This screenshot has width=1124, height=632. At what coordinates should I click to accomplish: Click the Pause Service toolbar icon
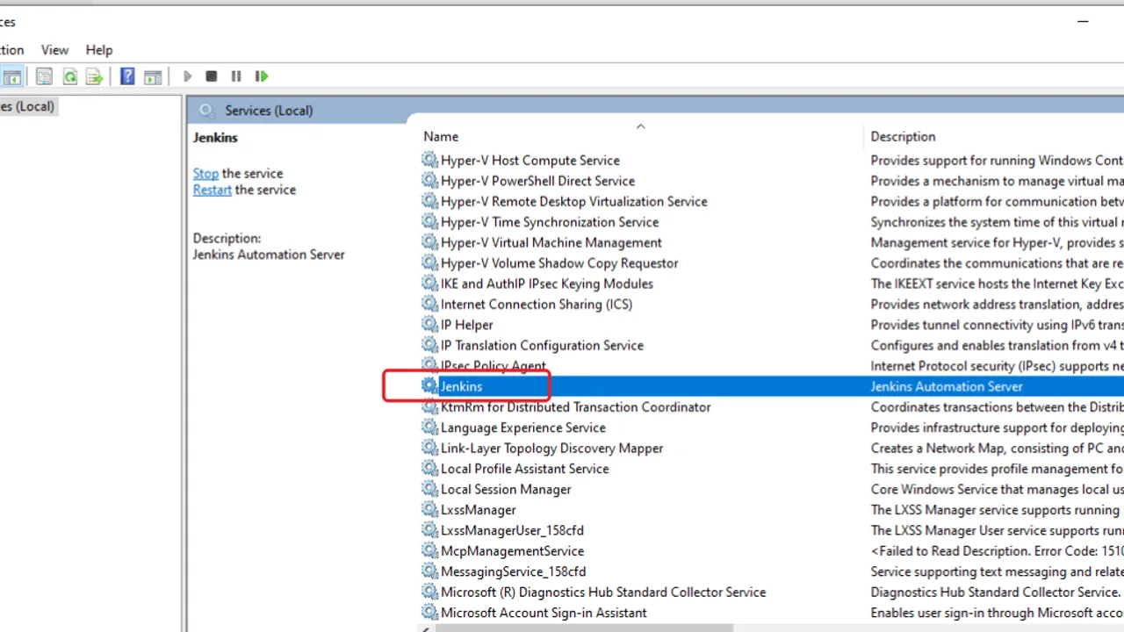(236, 76)
